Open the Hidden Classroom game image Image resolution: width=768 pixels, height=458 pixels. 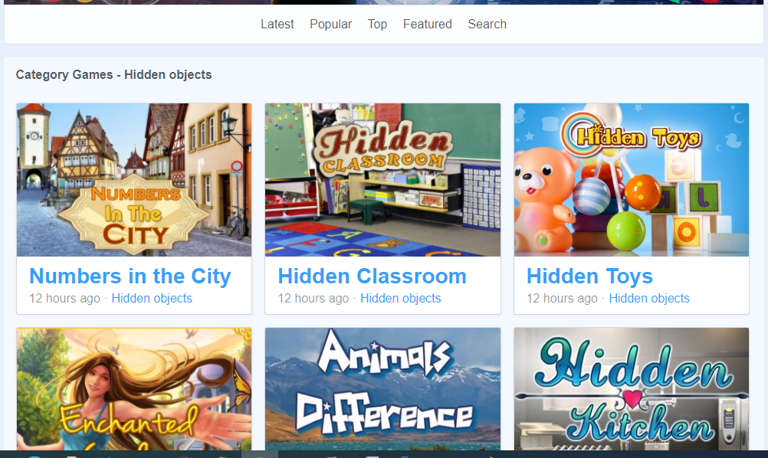[382, 180]
